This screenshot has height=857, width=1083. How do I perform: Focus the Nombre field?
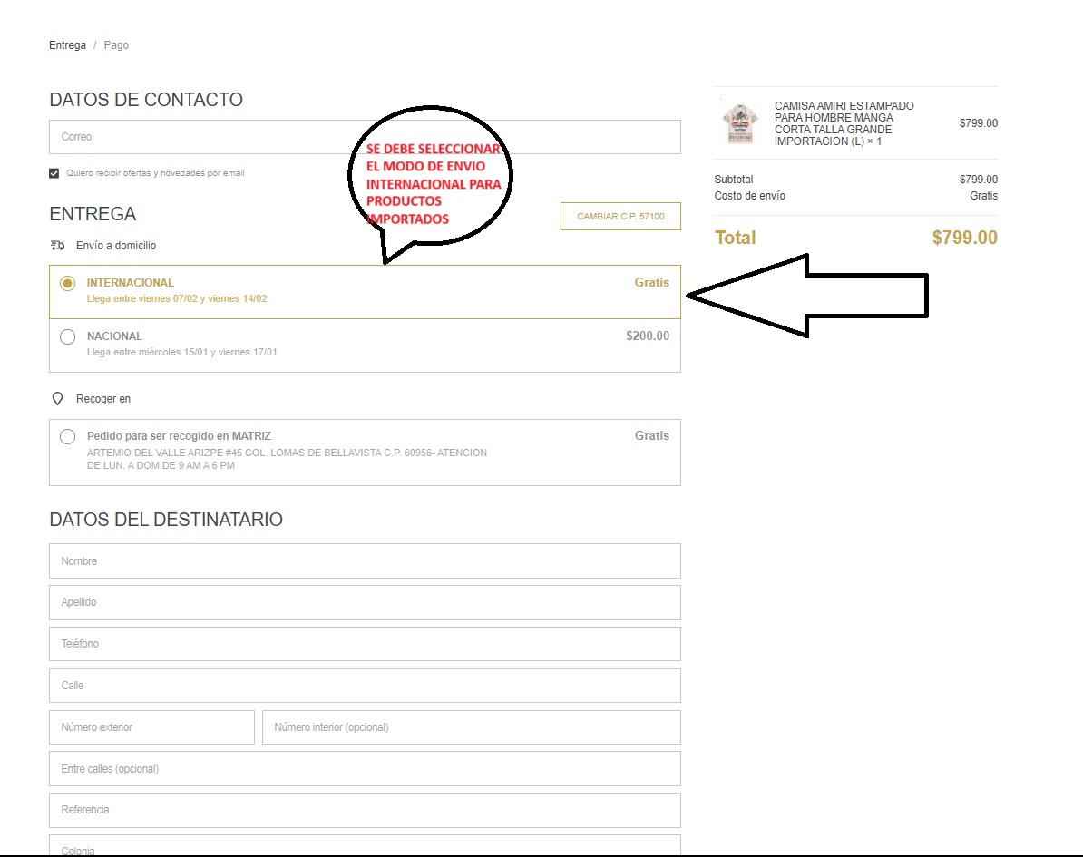point(365,561)
